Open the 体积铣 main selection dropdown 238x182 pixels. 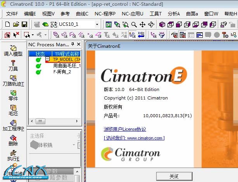[74, 145]
